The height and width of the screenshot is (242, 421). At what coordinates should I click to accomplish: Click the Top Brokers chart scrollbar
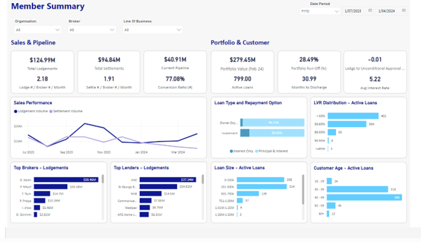click(103, 179)
